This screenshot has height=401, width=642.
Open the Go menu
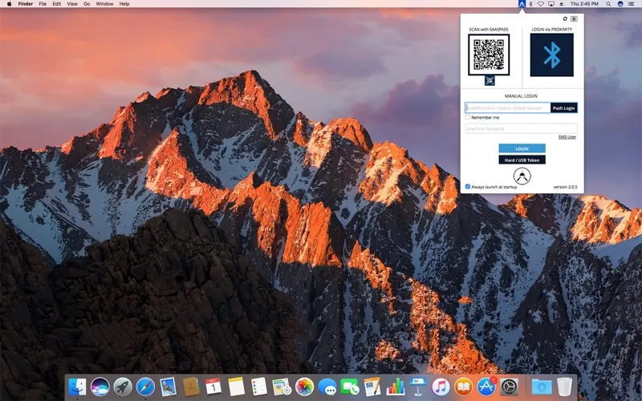pos(87,4)
